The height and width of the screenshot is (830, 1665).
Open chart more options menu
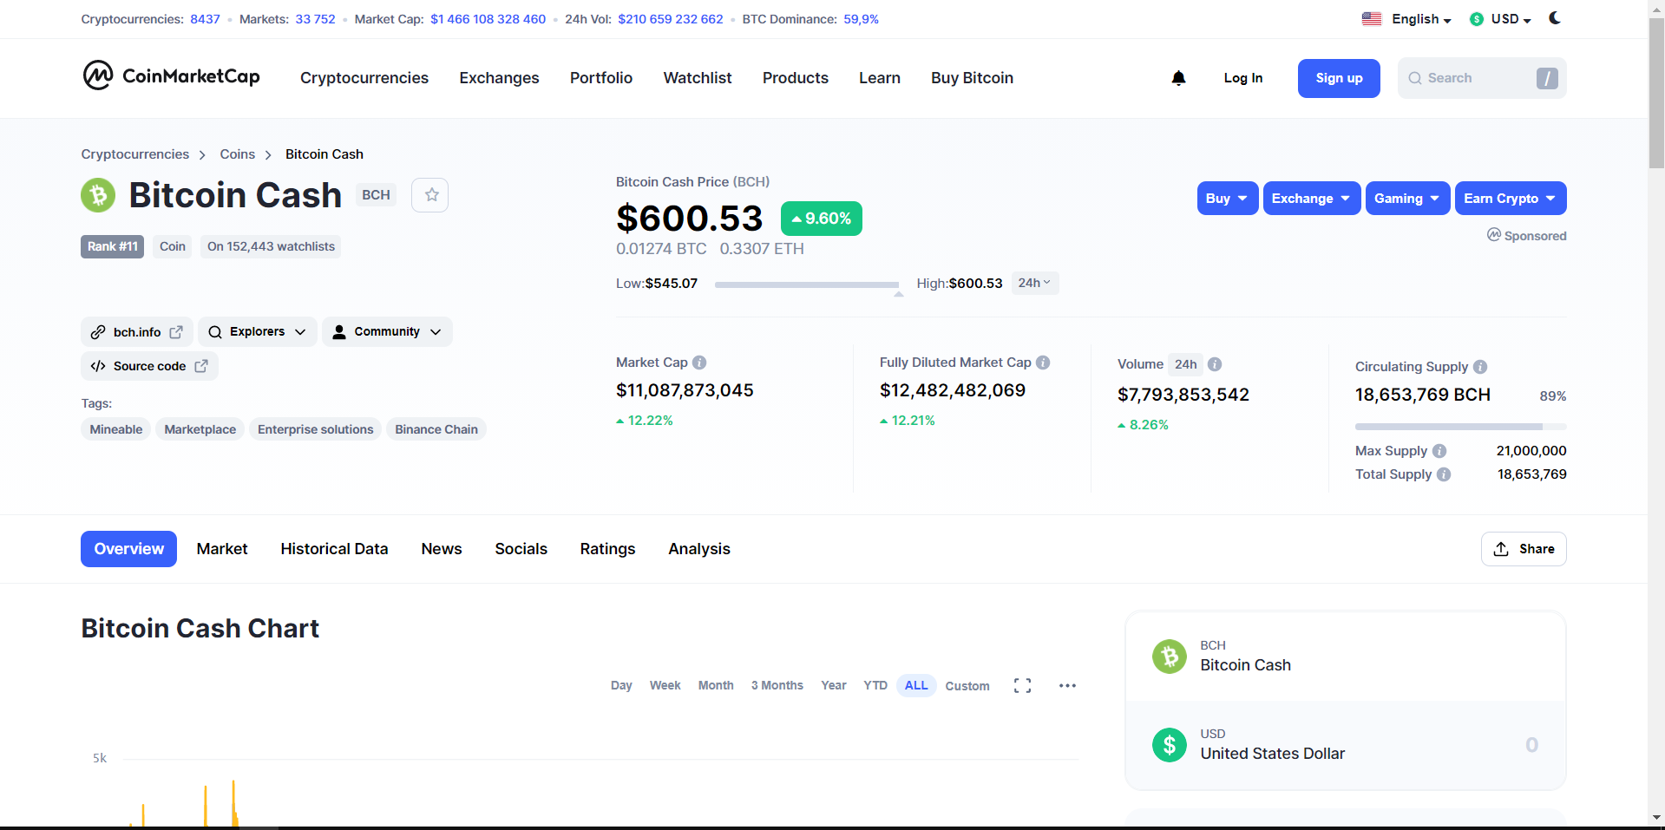click(1067, 686)
